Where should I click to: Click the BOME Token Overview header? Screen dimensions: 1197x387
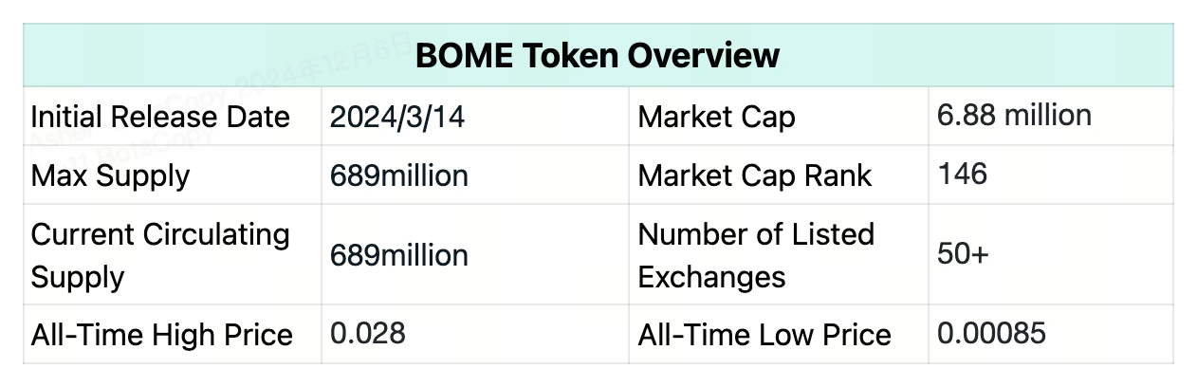point(598,55)
